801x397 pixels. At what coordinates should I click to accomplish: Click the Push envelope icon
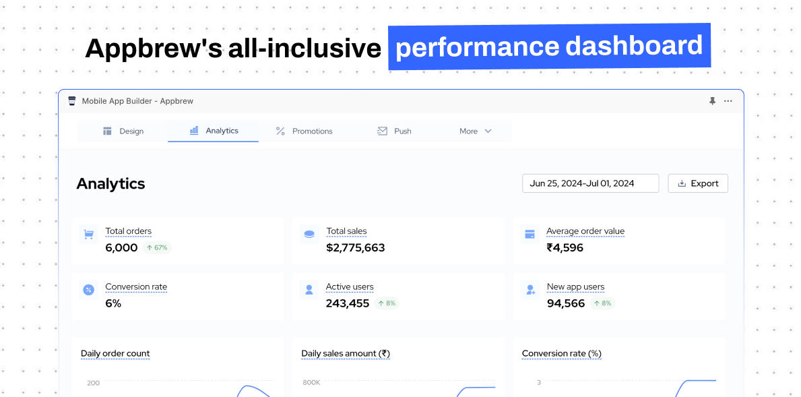tap(382, 131)
